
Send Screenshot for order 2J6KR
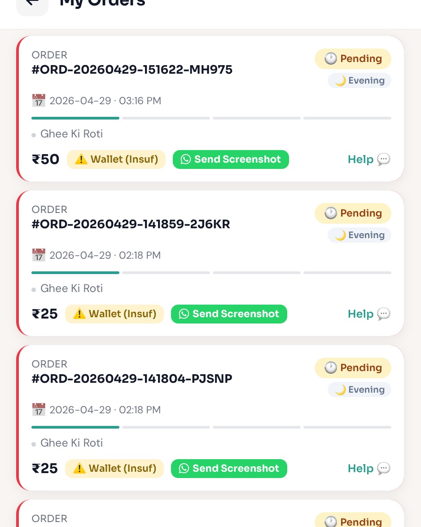pyautogui.click(x=229, y=314)
